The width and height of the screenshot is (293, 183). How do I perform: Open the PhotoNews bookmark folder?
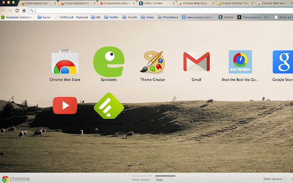[168, 17]
